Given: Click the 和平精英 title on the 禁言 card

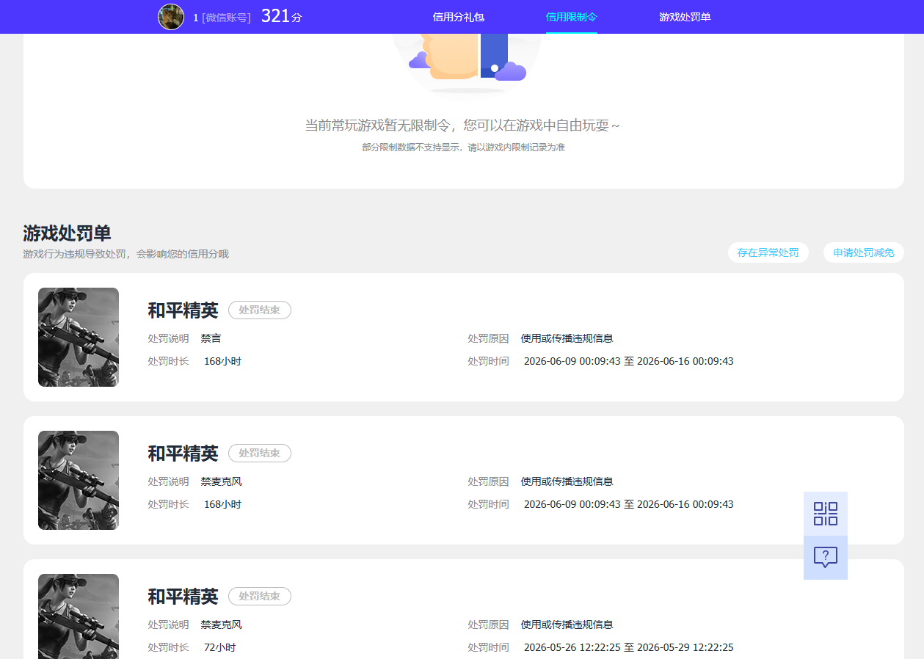Looking at the screenshot, I should pos(183,310).
